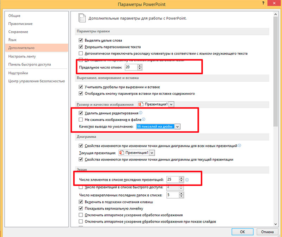282x237 pixels.
Task: Toggle Учитывать пробелы при вырезании checkbox
Action: click(x=81, y=87)
